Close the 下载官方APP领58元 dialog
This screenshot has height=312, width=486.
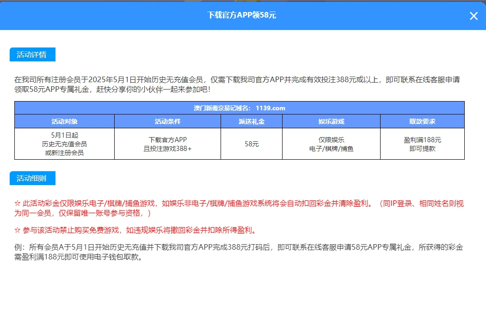click(x=473, y=16)
